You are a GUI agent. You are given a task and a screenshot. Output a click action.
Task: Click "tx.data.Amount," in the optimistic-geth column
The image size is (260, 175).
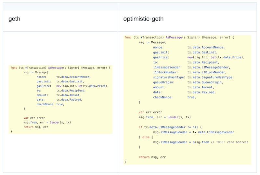pos(201,87)
